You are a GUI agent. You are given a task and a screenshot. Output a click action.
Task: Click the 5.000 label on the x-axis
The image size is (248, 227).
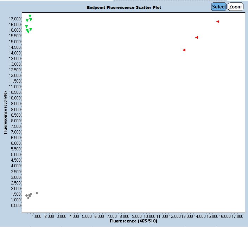click(x=87, y=216)
